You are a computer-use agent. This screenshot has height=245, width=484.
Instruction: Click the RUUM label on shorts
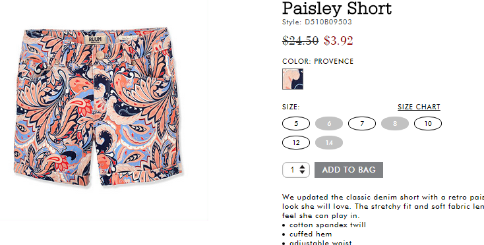point(95,40)
